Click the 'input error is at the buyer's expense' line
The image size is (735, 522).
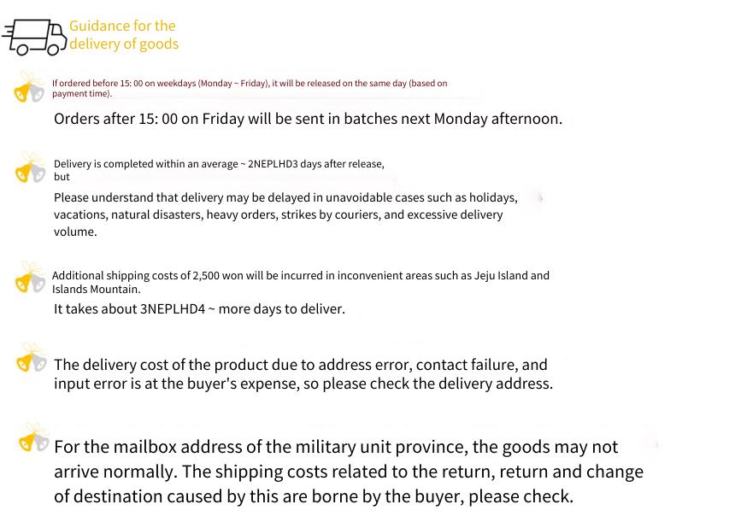(303, 384)
